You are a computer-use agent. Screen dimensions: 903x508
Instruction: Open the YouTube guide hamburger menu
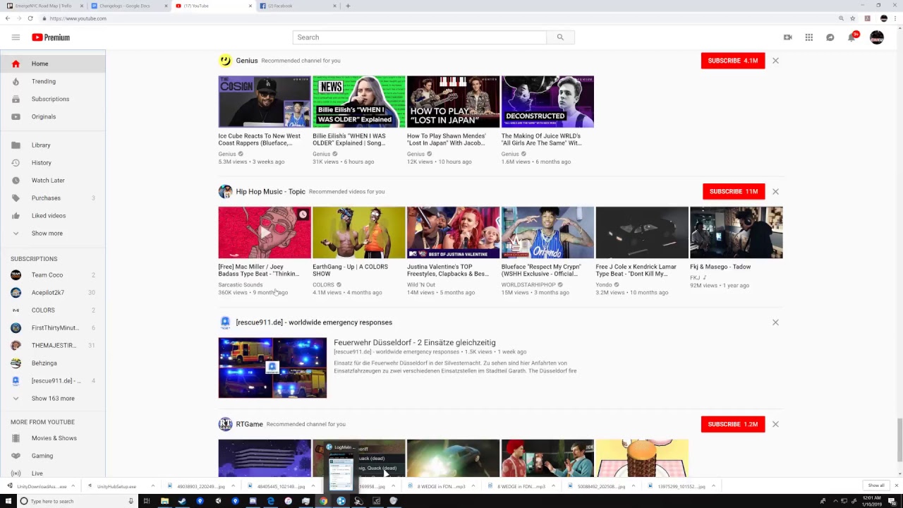[16, 37]
